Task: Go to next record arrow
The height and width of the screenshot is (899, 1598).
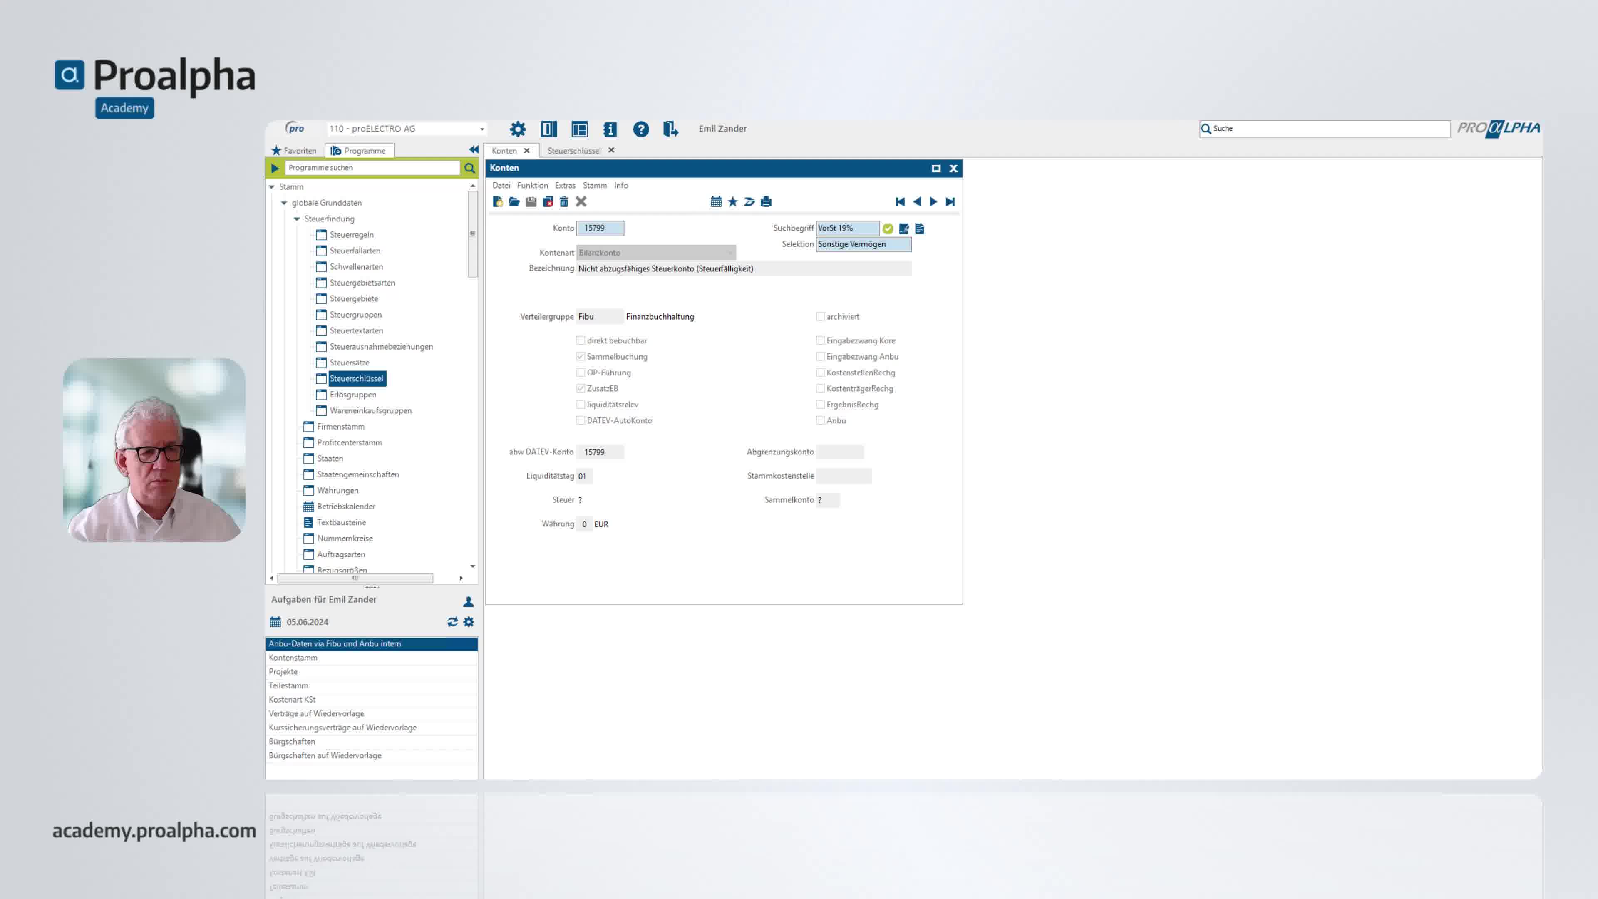Action: pos(933,201)
